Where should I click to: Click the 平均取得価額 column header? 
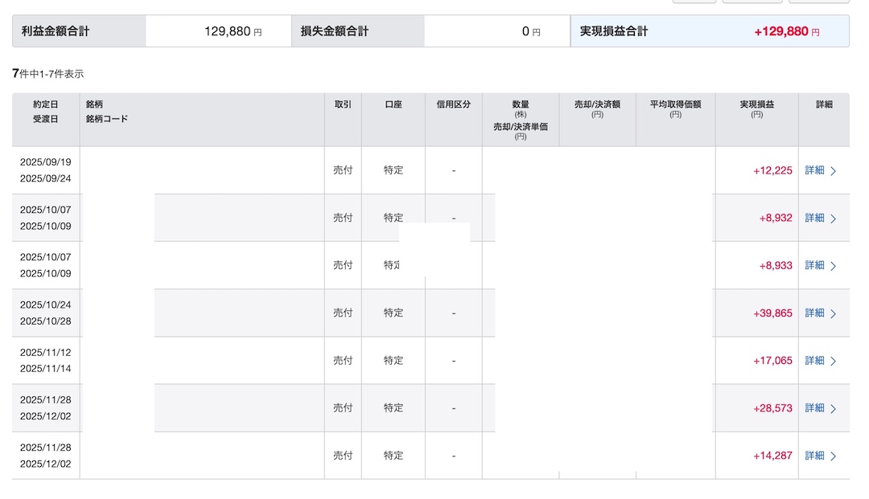(x=675, y=104)
